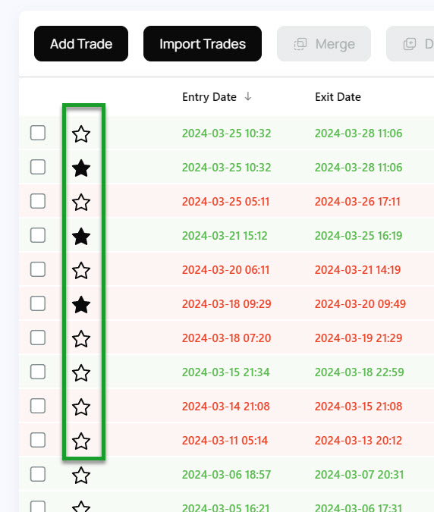Unstar the filled star on the second 2024-03-25 10:32 trade

(81, 168)
